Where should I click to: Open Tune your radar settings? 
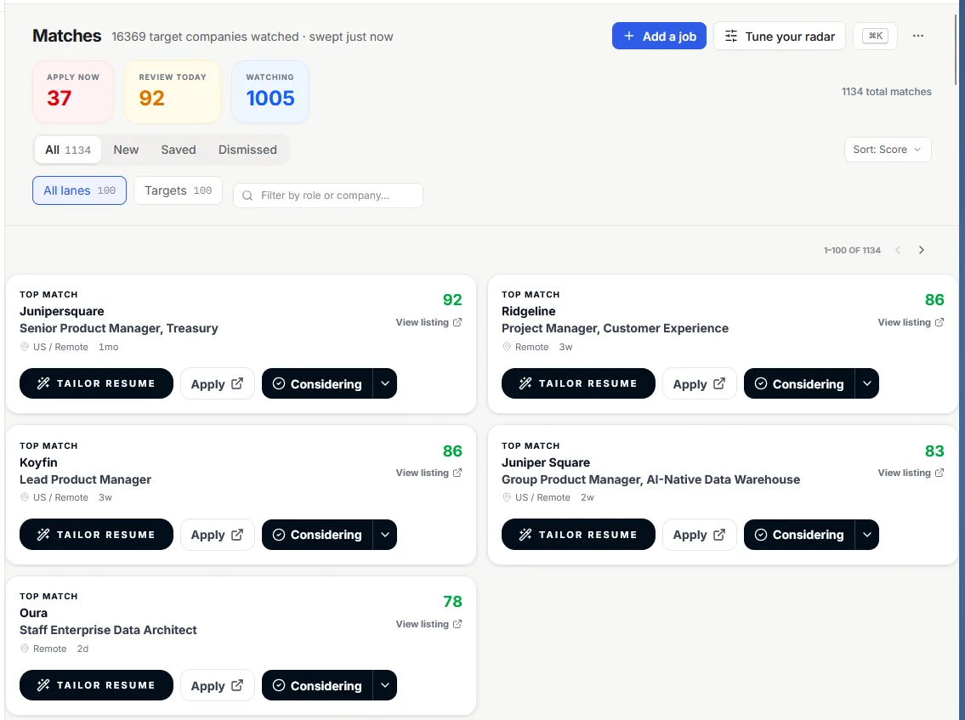pyautogui.click(x=779, y=37)
